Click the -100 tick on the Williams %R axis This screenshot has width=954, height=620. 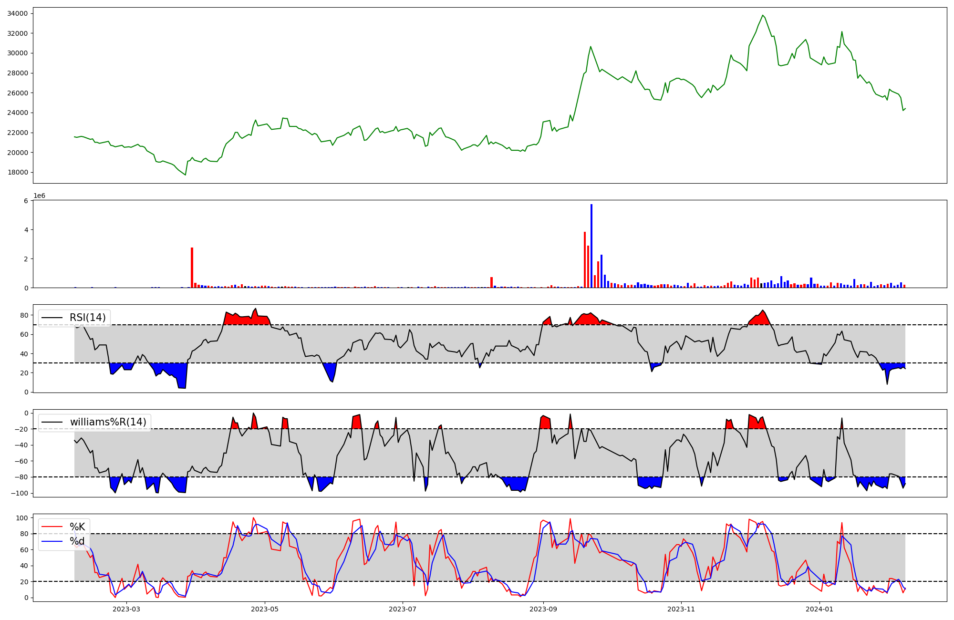tap(20, 493)
